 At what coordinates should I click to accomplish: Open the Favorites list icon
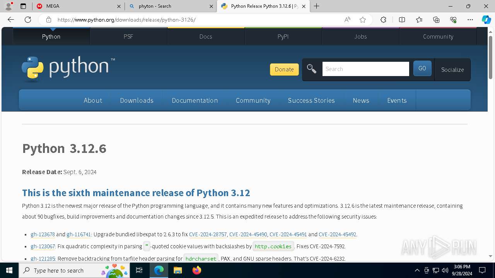(419, 20)
